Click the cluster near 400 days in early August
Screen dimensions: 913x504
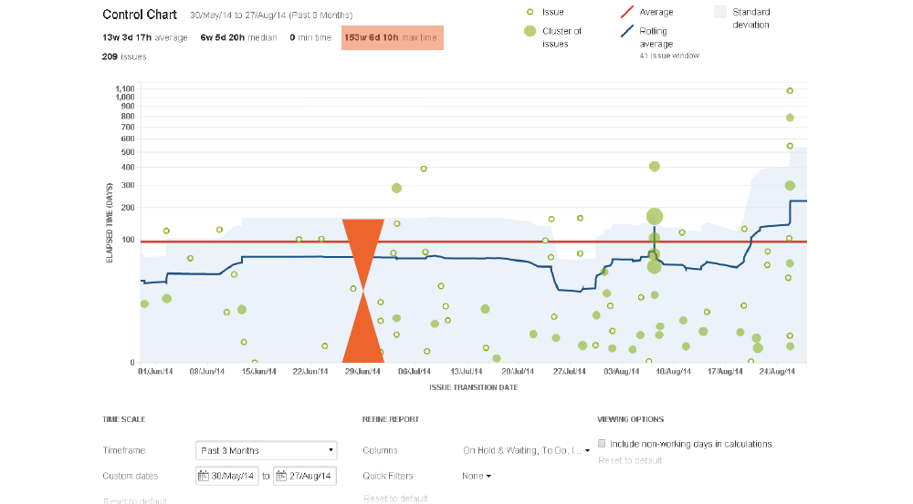[x=655, y=167]
